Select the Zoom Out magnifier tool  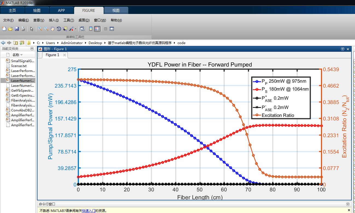point(46,29)
